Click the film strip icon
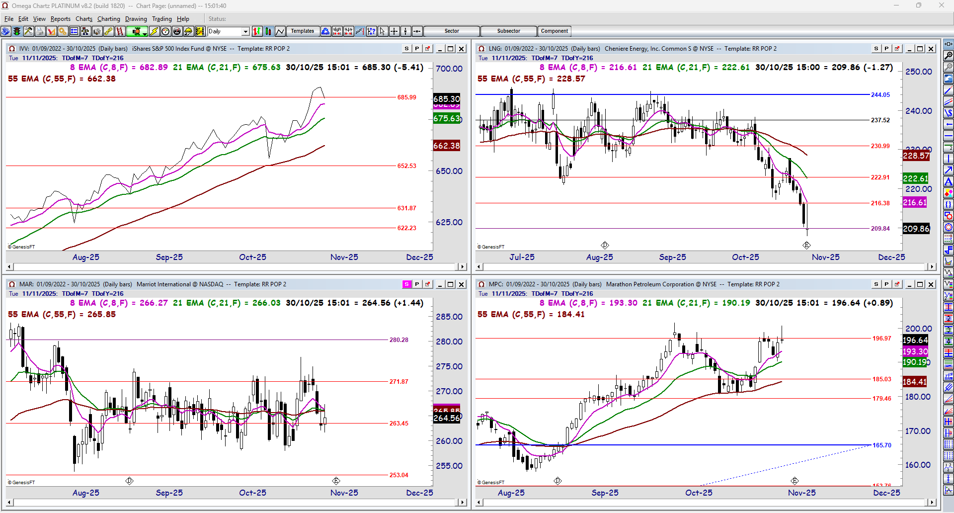The width and height of the screenshot is (954, 513). [x=200, y=31]
